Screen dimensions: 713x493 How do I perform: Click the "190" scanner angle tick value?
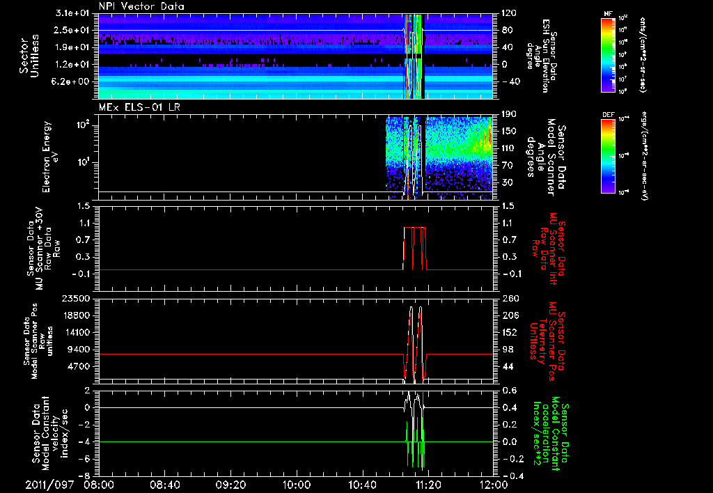point(509,114)
